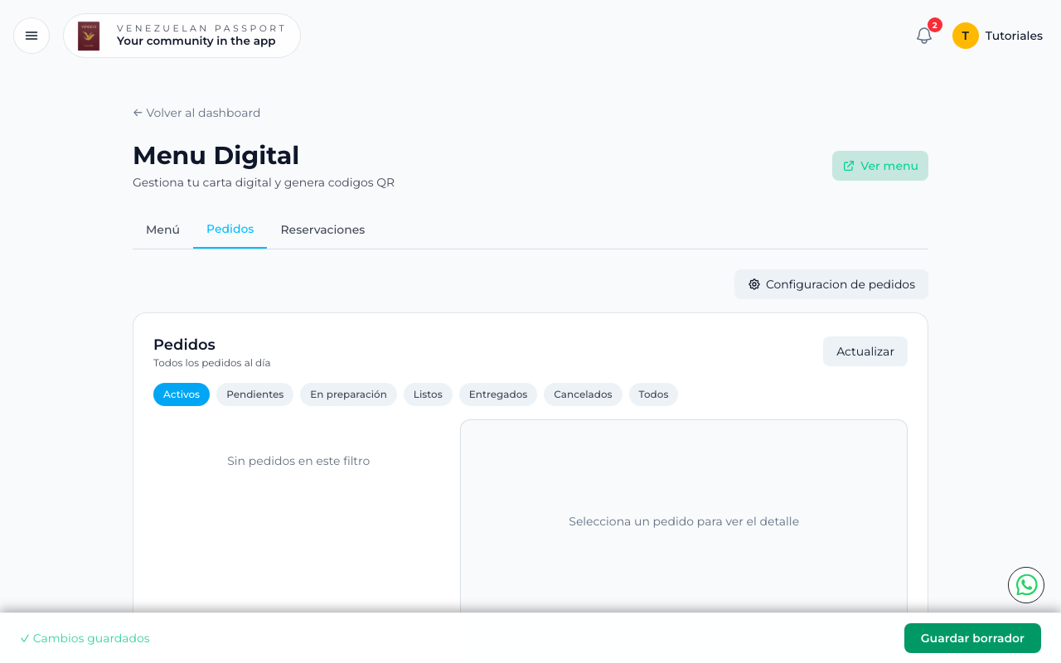The height and width of the screenshot is (663, 1061).
Task: Click the Ver menu button
Action: (880, 166)
